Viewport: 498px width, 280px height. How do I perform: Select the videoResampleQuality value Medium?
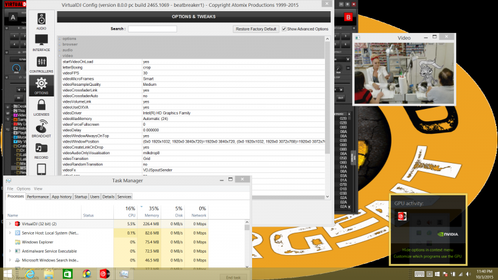pos(149,85)
